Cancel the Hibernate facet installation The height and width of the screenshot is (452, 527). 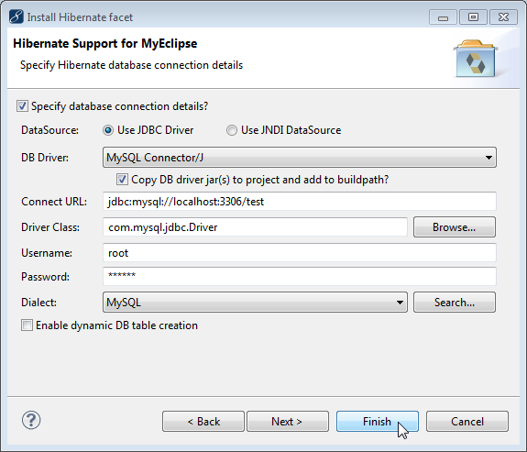click(x=467, y=421)
